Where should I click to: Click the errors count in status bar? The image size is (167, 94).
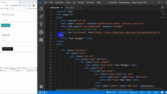(41, 92)
